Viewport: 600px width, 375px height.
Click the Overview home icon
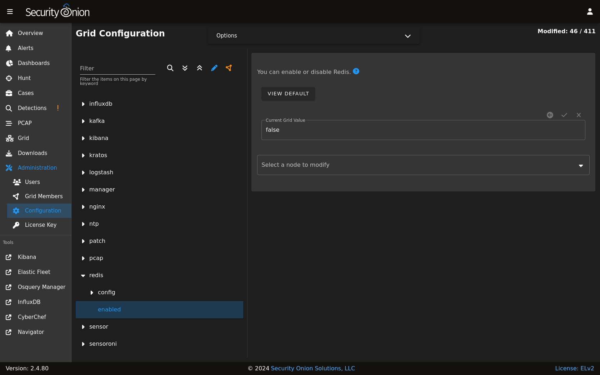tap(9, 33)
